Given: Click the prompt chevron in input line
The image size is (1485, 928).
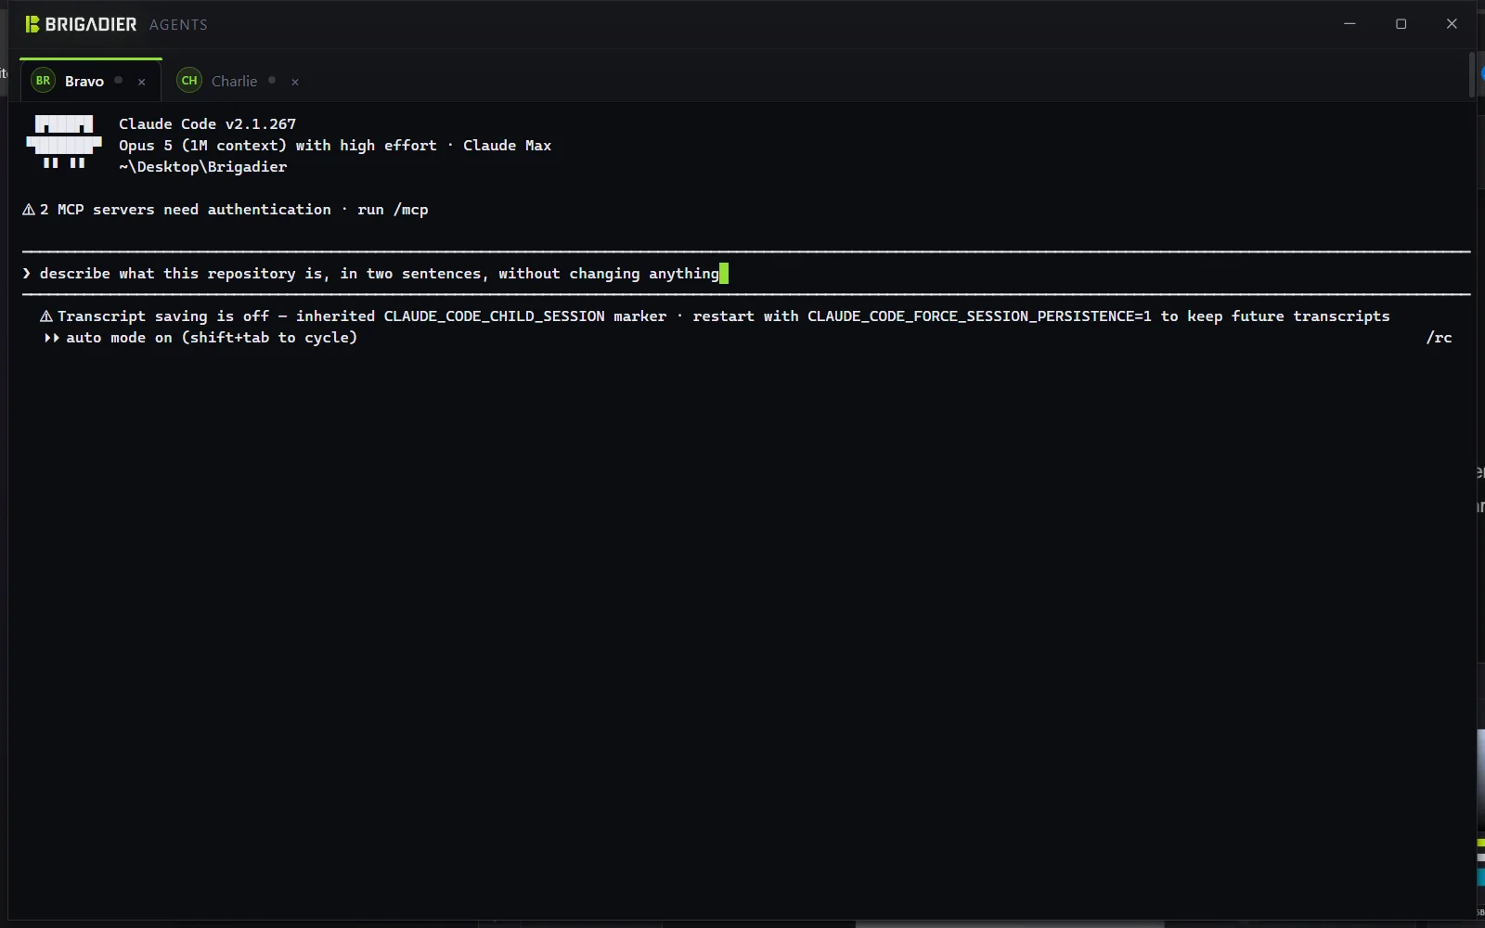Looking at the screenshot, I should tap(27, 273).
